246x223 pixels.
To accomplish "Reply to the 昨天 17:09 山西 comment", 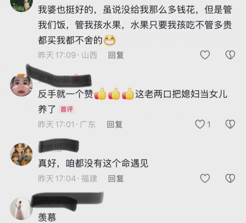I will click(116, 55).
